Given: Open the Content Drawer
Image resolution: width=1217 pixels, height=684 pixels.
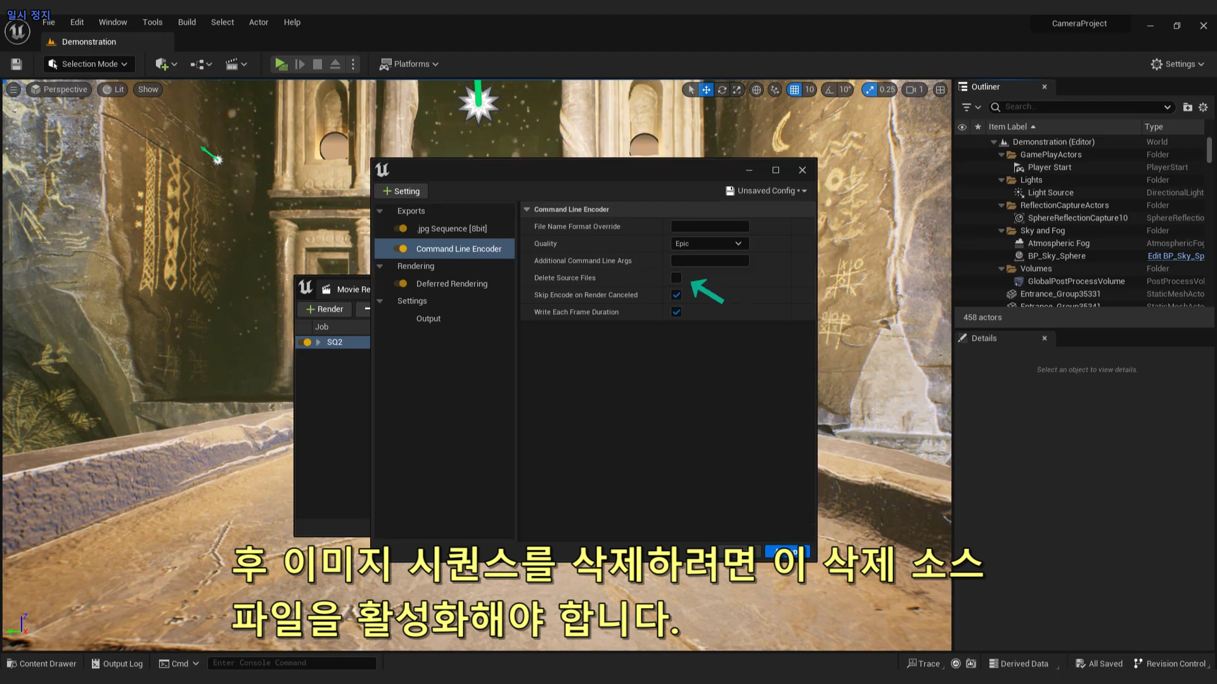Looking at the screenshot, I should (42, 663).
